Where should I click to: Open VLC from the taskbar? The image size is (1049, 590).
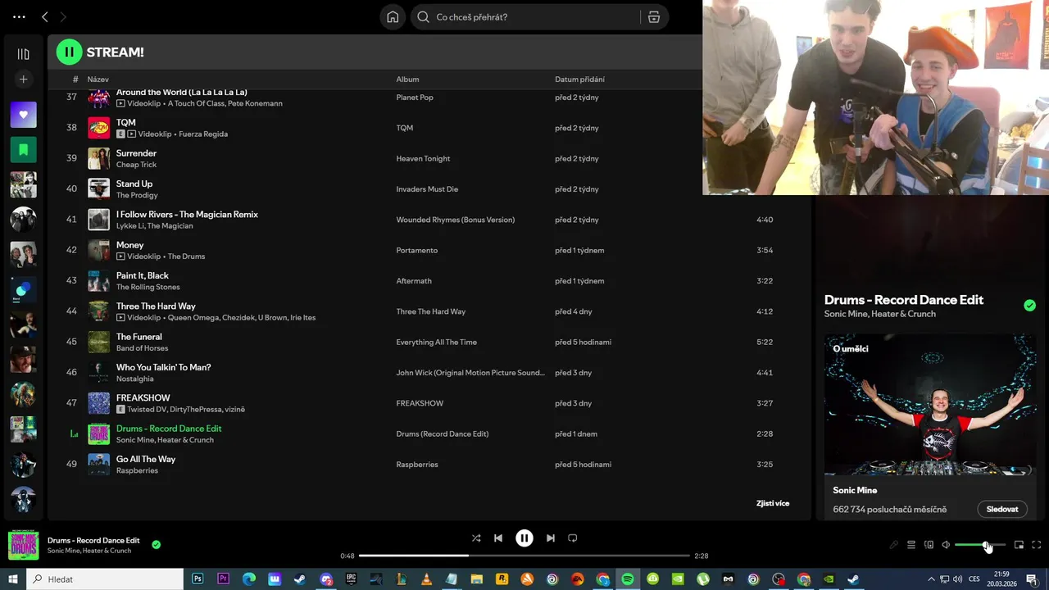[x=426, y=579]
